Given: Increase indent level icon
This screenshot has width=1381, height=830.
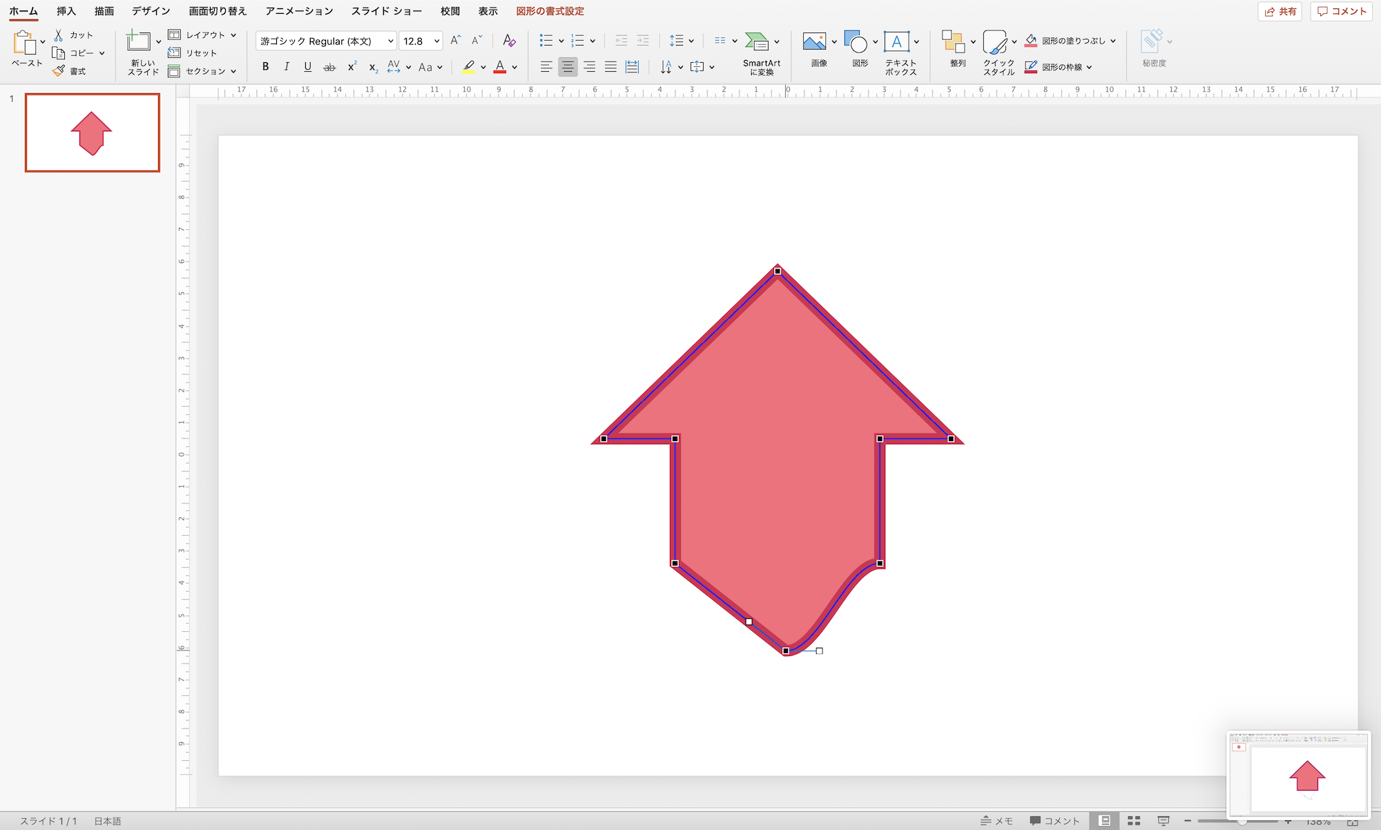Looking at the screenshot, I should (643, 41).
